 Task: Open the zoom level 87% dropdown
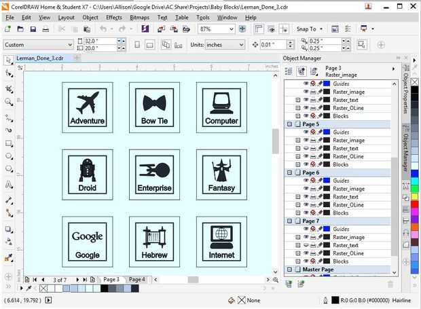pos(231,29)
